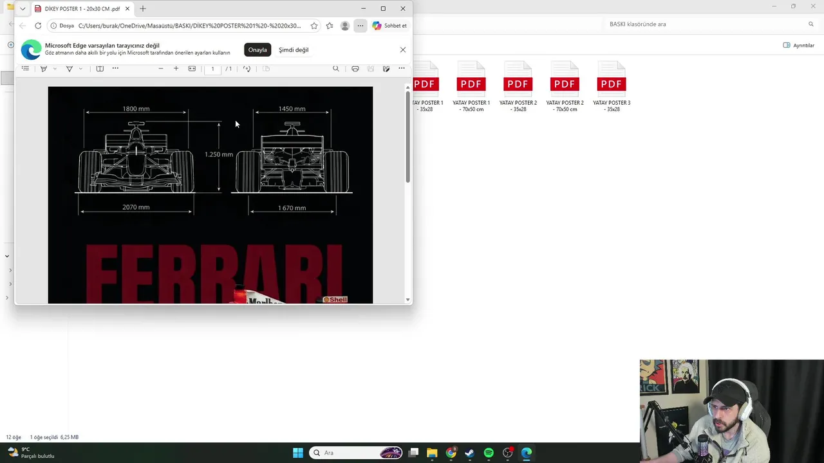
Task: Select YATAY POSTER 3 - 35x28 file
Action: point(612,87)
